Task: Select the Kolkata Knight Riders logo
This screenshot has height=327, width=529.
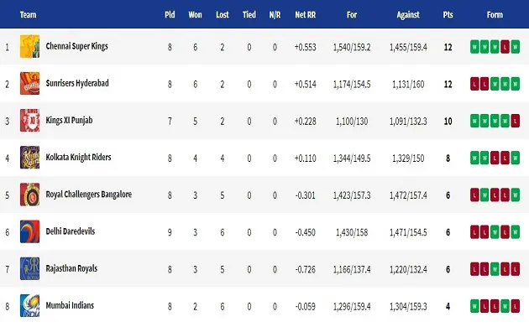Action: (x=29, y=158)
